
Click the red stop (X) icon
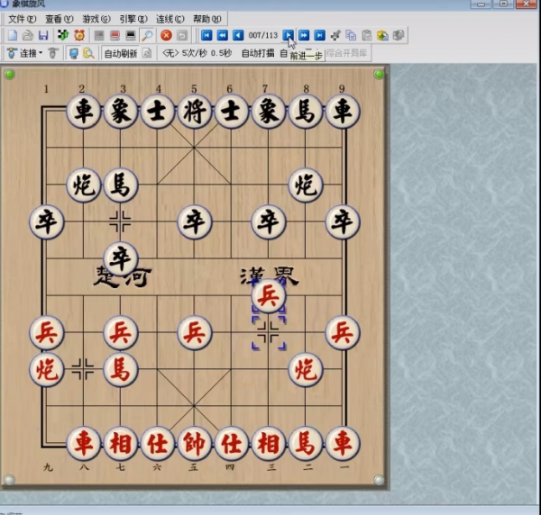[x=166, y=35]
